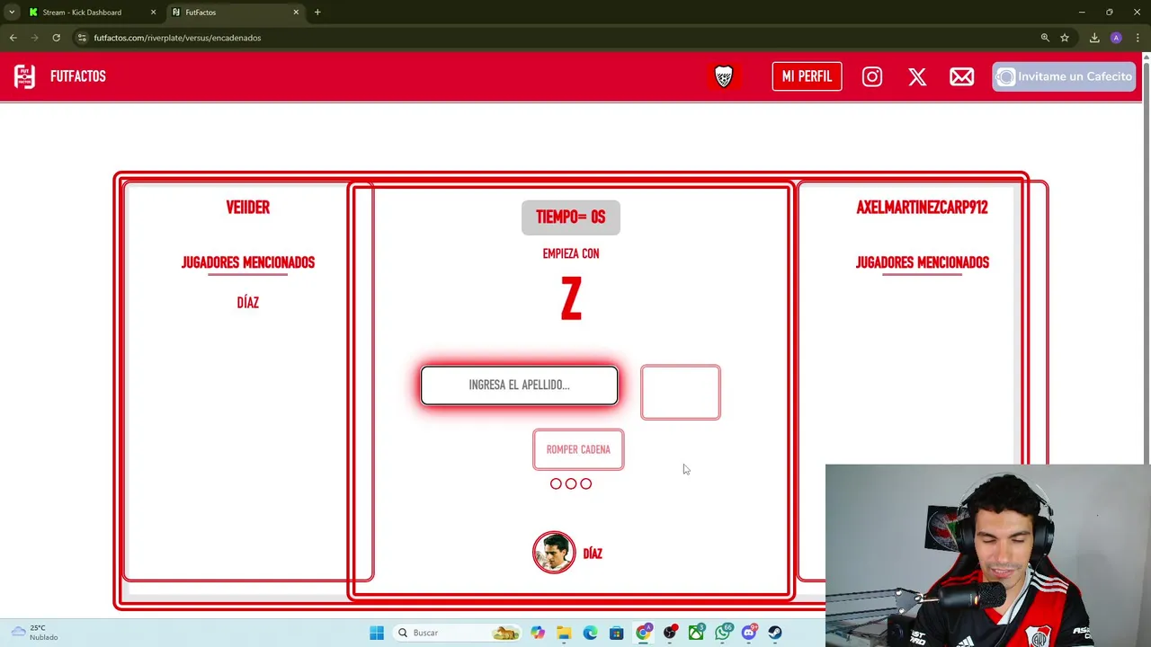Click the DÍAZ label next to avatar
The height and width of the screenshot is (647, 1151).
click(593, 554)
